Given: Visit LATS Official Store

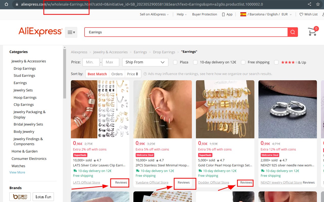Looking at the screenshot, I should pyautogui.click(x=87, y=182).
